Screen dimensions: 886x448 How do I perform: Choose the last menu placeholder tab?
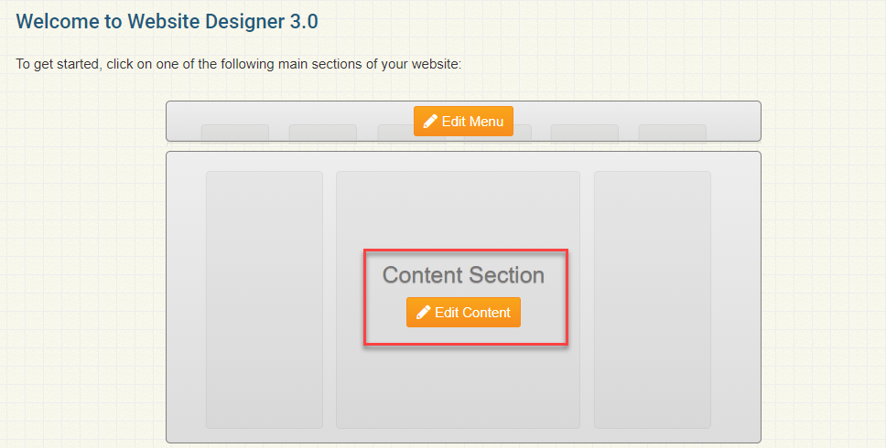pyautogui.click(x=672, y=133)
